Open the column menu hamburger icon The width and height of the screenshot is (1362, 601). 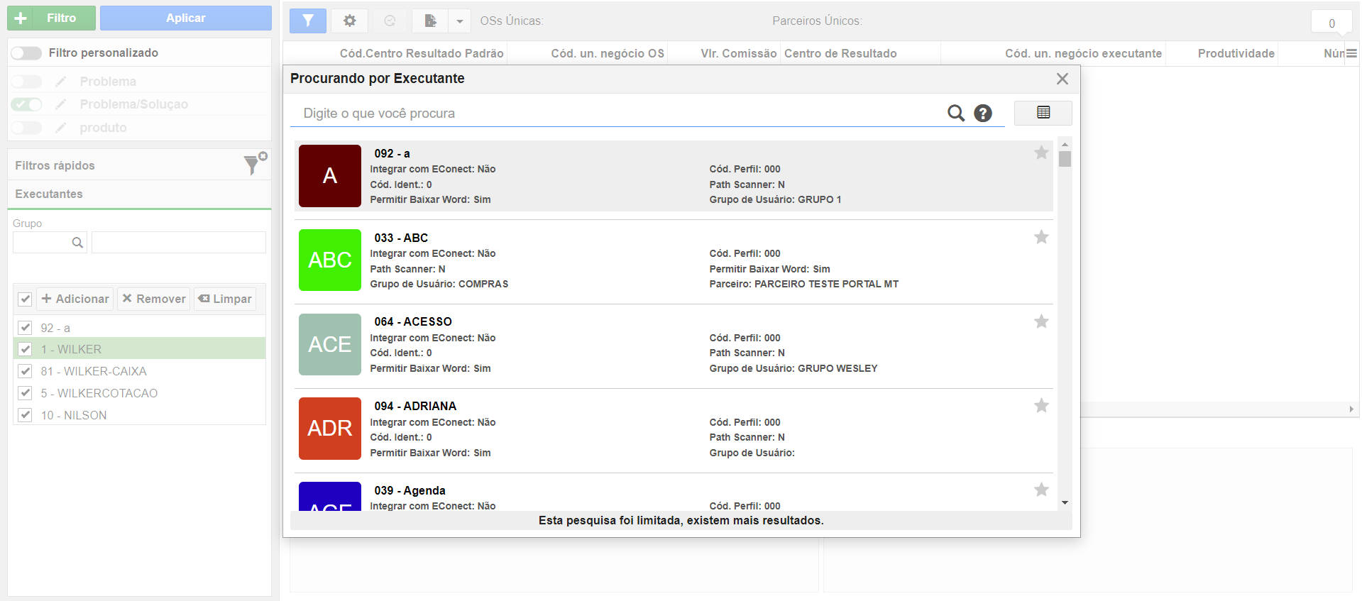1351,53
